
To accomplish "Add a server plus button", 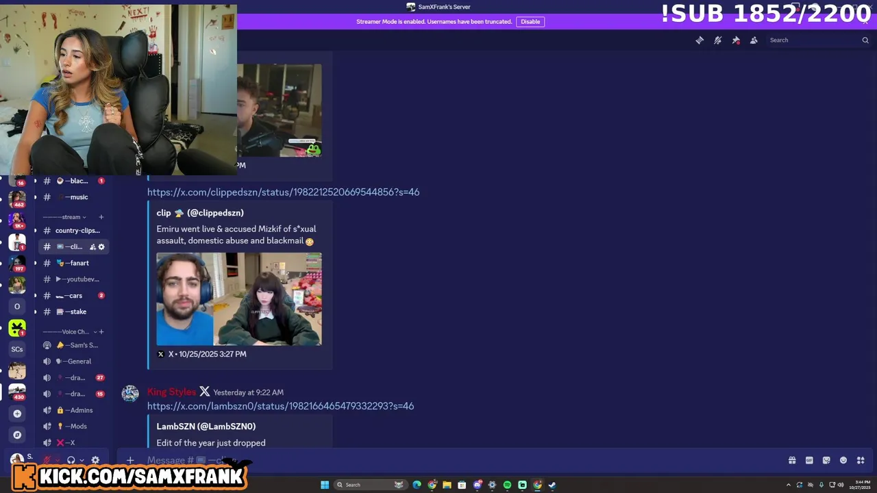I will point(17,414).
